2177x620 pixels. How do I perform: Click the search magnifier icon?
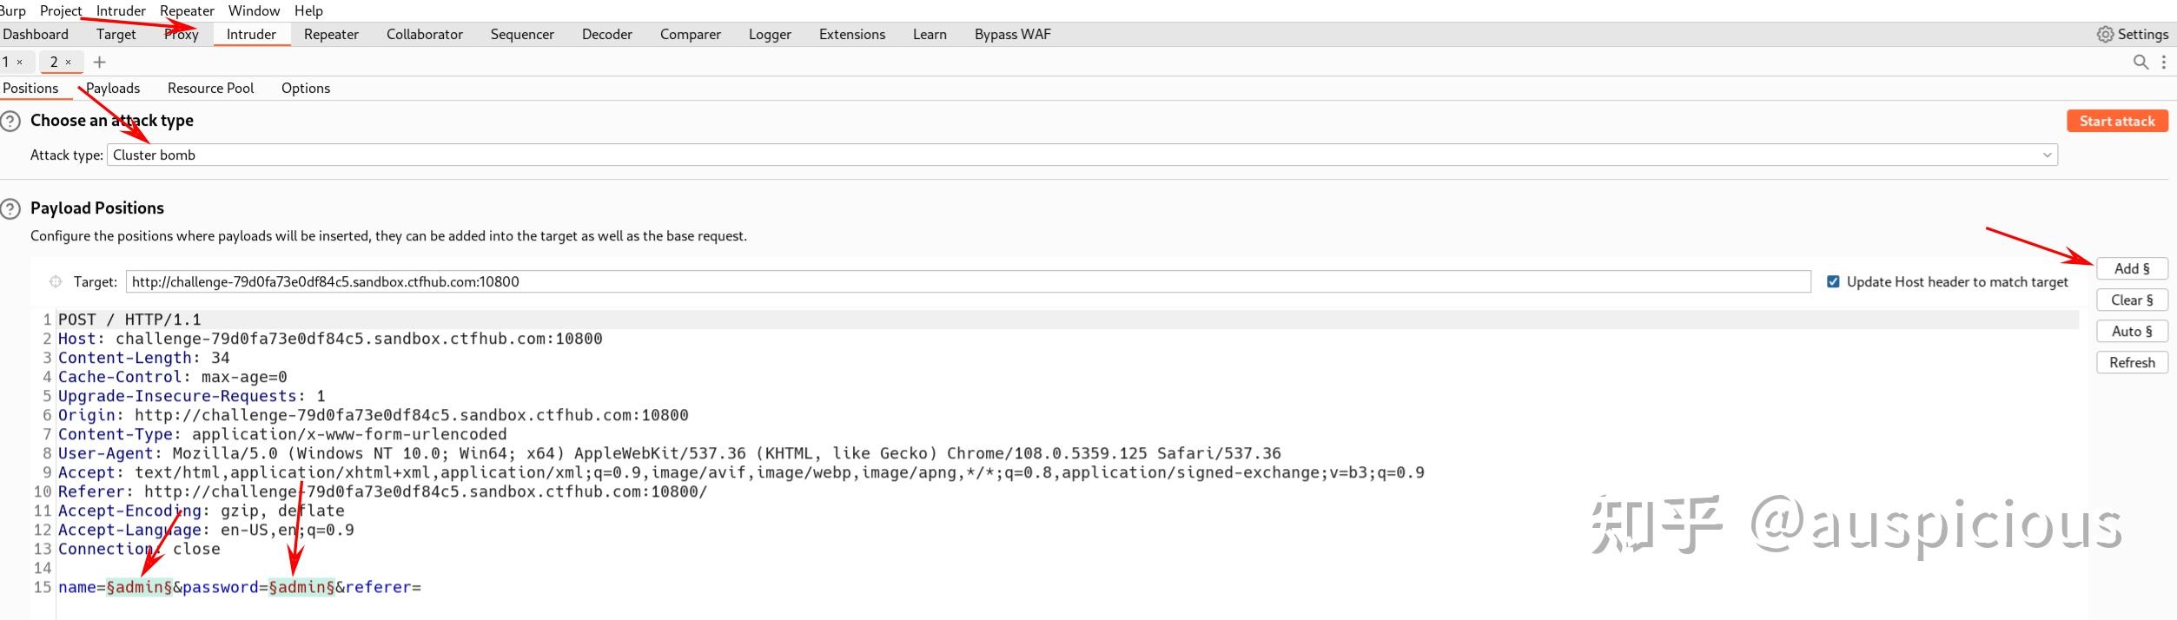(2141, 62)
